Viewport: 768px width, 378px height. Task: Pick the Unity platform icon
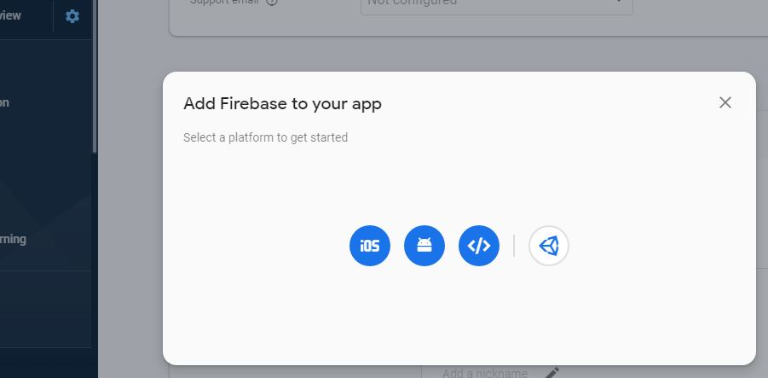(549, 246)
